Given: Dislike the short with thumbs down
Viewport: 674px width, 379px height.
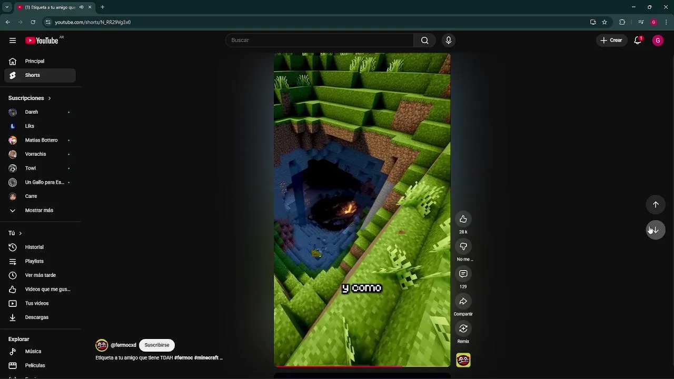Looking at the screenshot, I should pos(463,246).
